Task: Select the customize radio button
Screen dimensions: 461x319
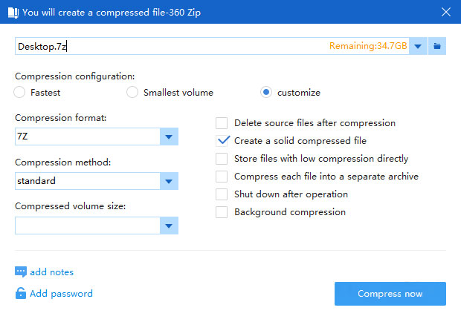Action: click(266, 92)
